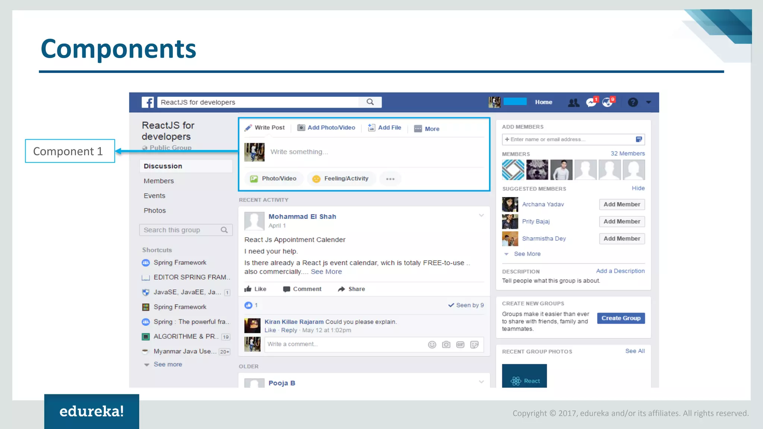This screenshot has height=429, width=763.
Task: Click Comment on the post
Action: pyautogui.click(x=302, y=289)
